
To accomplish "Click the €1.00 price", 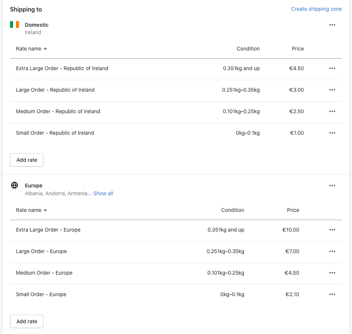I will click(x=297, y=133).
